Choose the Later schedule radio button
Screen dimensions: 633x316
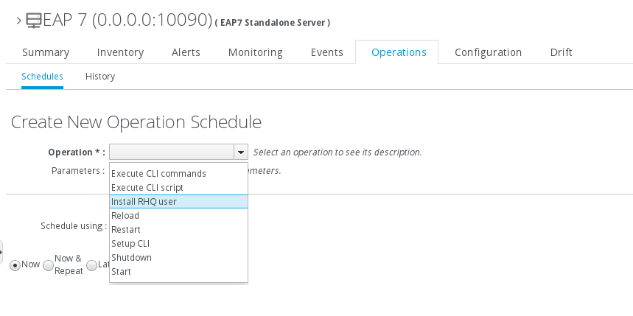point(91,265)
